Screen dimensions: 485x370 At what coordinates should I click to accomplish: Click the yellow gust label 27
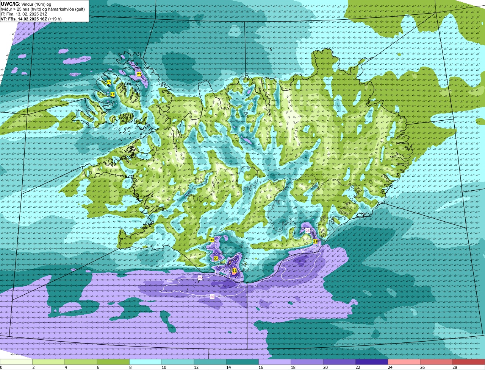click(139, 74)
